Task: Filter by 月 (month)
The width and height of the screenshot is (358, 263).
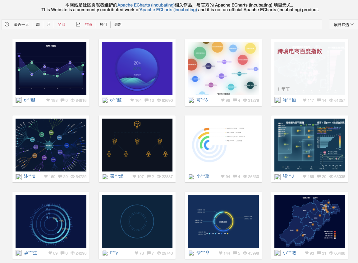Action: [49, 25]
